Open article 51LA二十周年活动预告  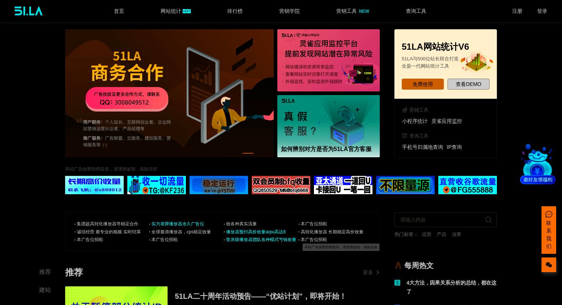pos(261,296)
